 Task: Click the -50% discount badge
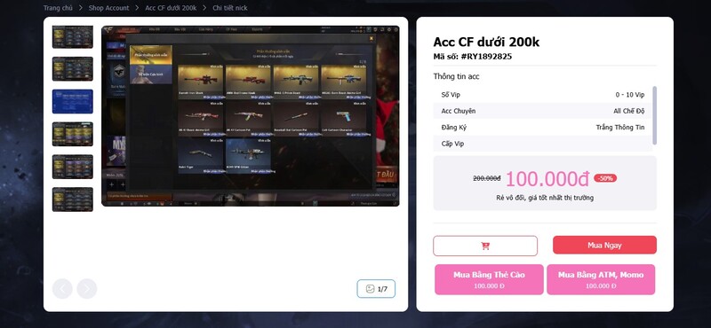tap(605, 178)
